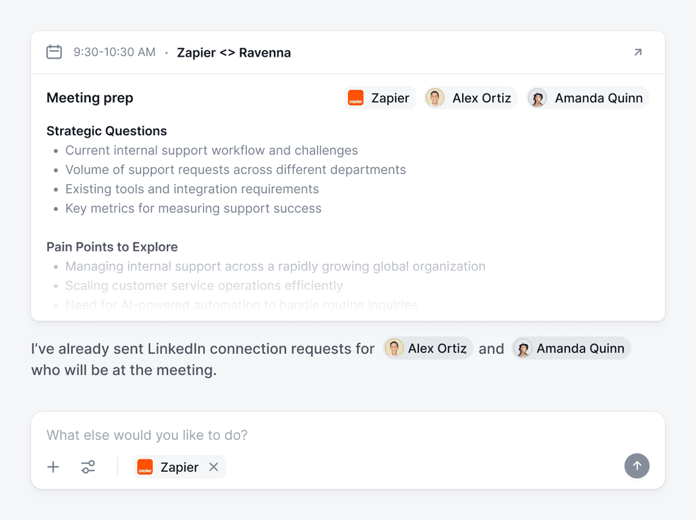Click the Pain Points to Explore heading
The height and width of the screenshot is (520, 696).
coord(112,247)
